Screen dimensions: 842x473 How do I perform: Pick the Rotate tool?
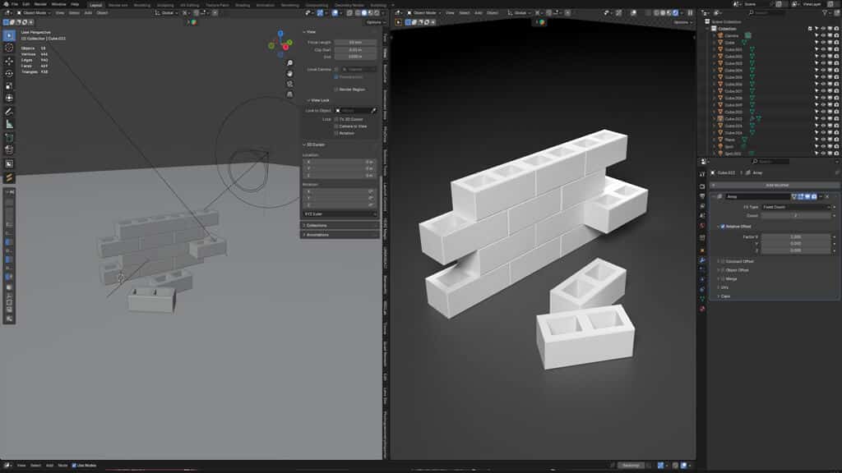coord(9,73)
